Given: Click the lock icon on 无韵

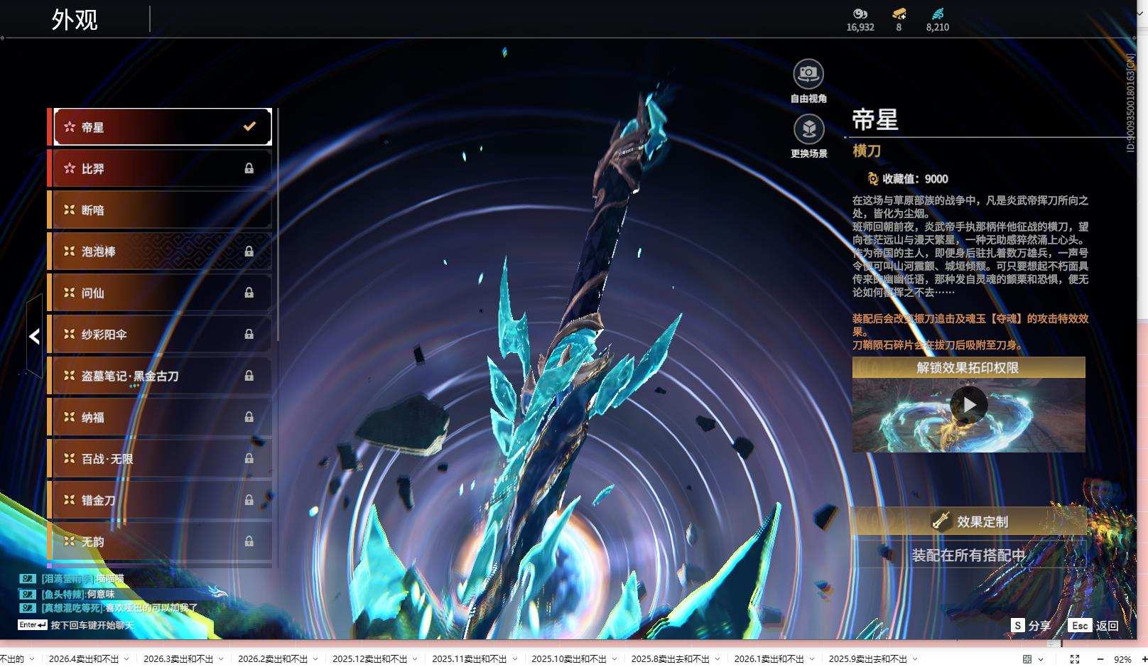Looking at the screenshot, I should pos(249,541).
